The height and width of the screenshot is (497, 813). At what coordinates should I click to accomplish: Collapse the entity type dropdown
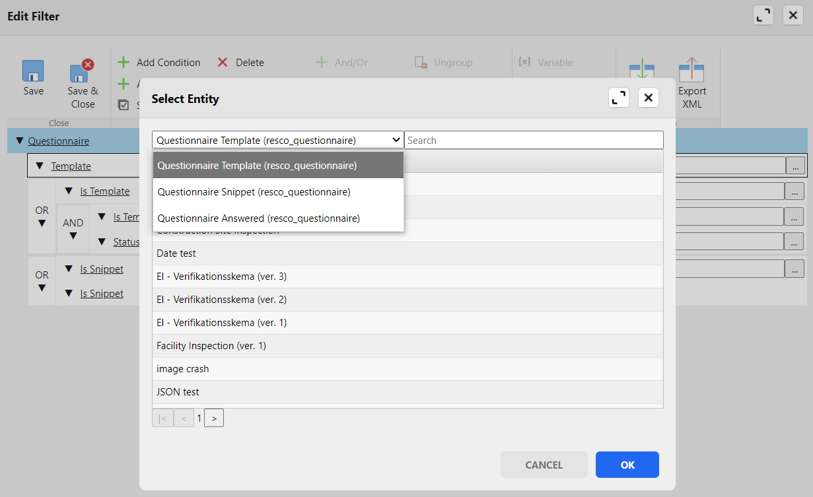pos(396,140)
